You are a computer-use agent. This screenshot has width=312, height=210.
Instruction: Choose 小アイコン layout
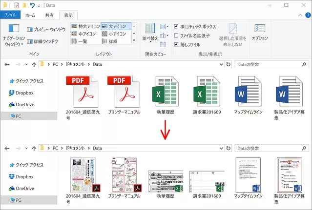pyautogui.click(x=114, y=34)
